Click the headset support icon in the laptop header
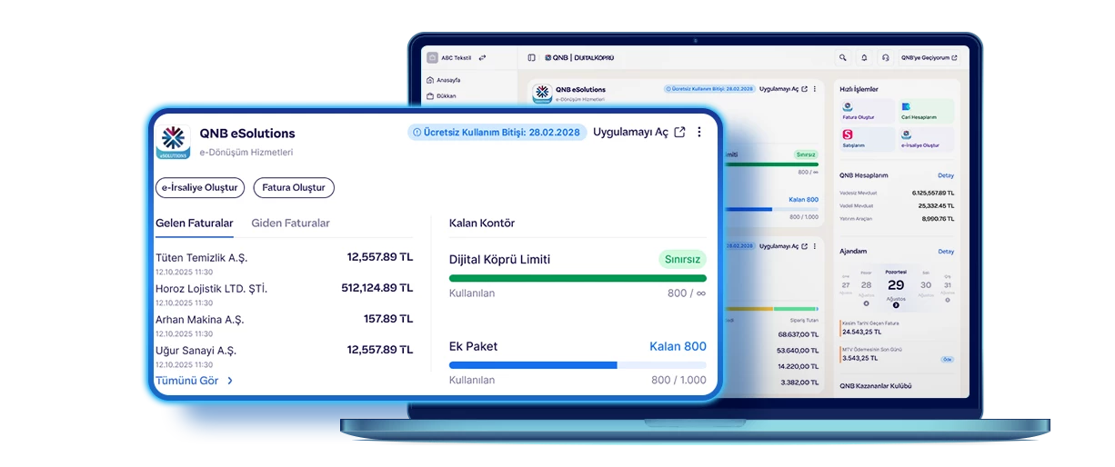The width and height of the screenshot is (1115, 467). click(x=885, y=57)
